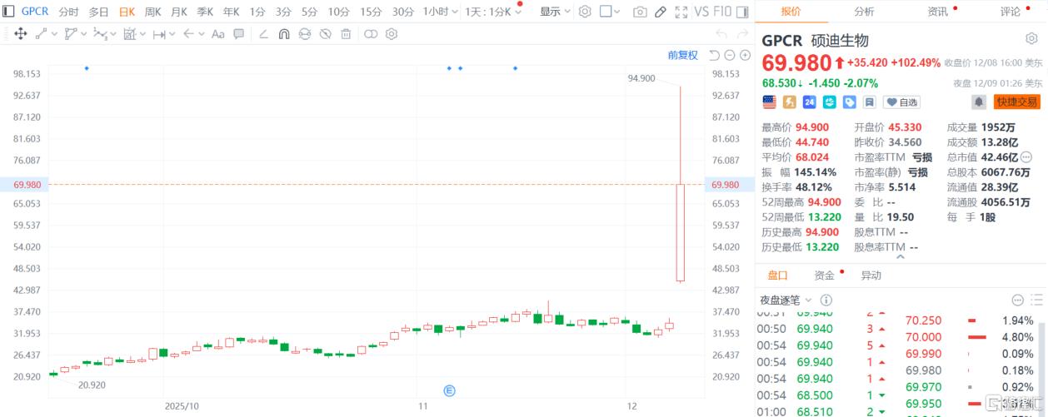The height and width of the screenshot is (417, 1048).
Task: Open the 夜盘逐笔 dropdown
Action: pyautogui.click(x=785, y=300)
